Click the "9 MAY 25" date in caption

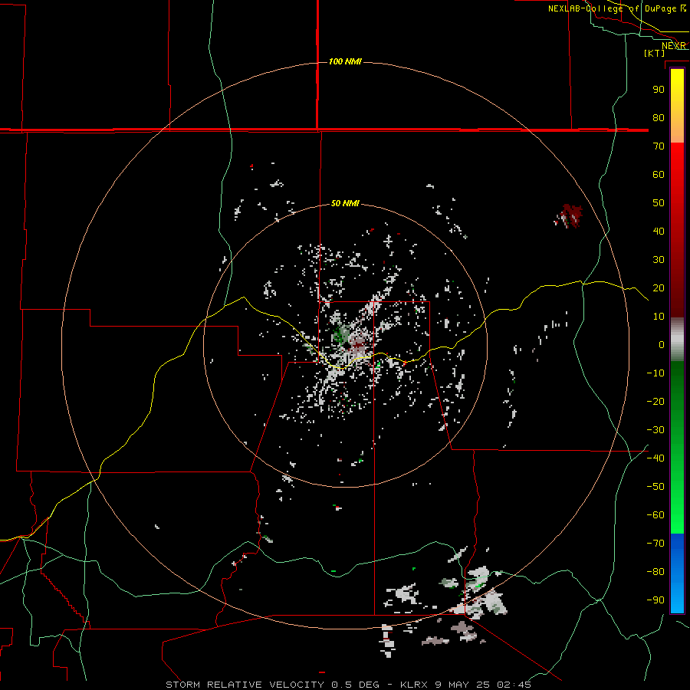(462, 685)
